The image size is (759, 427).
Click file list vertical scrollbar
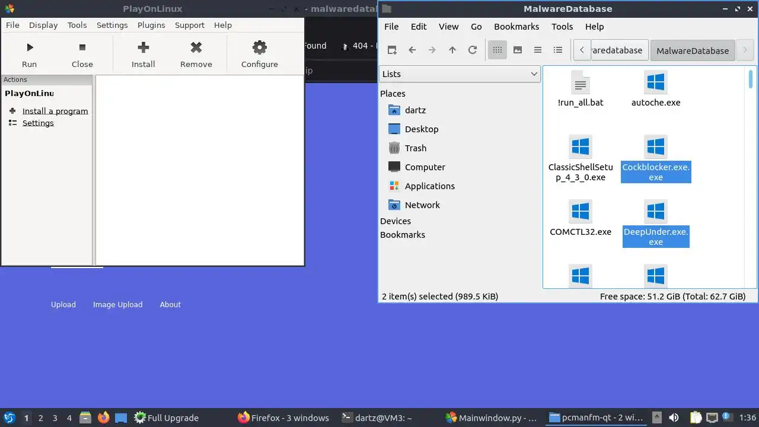click(751, 78)
